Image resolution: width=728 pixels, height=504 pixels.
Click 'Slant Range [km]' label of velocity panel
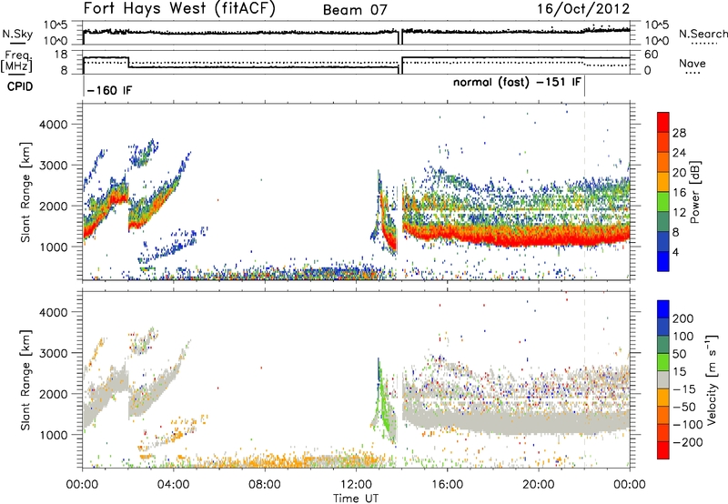25,379
